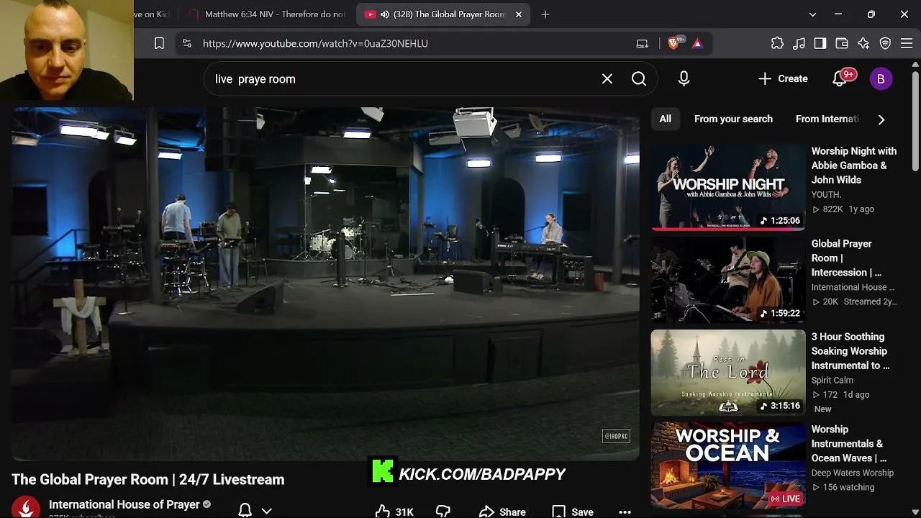
Task: Click the Create button
Action: click(783, 79)
